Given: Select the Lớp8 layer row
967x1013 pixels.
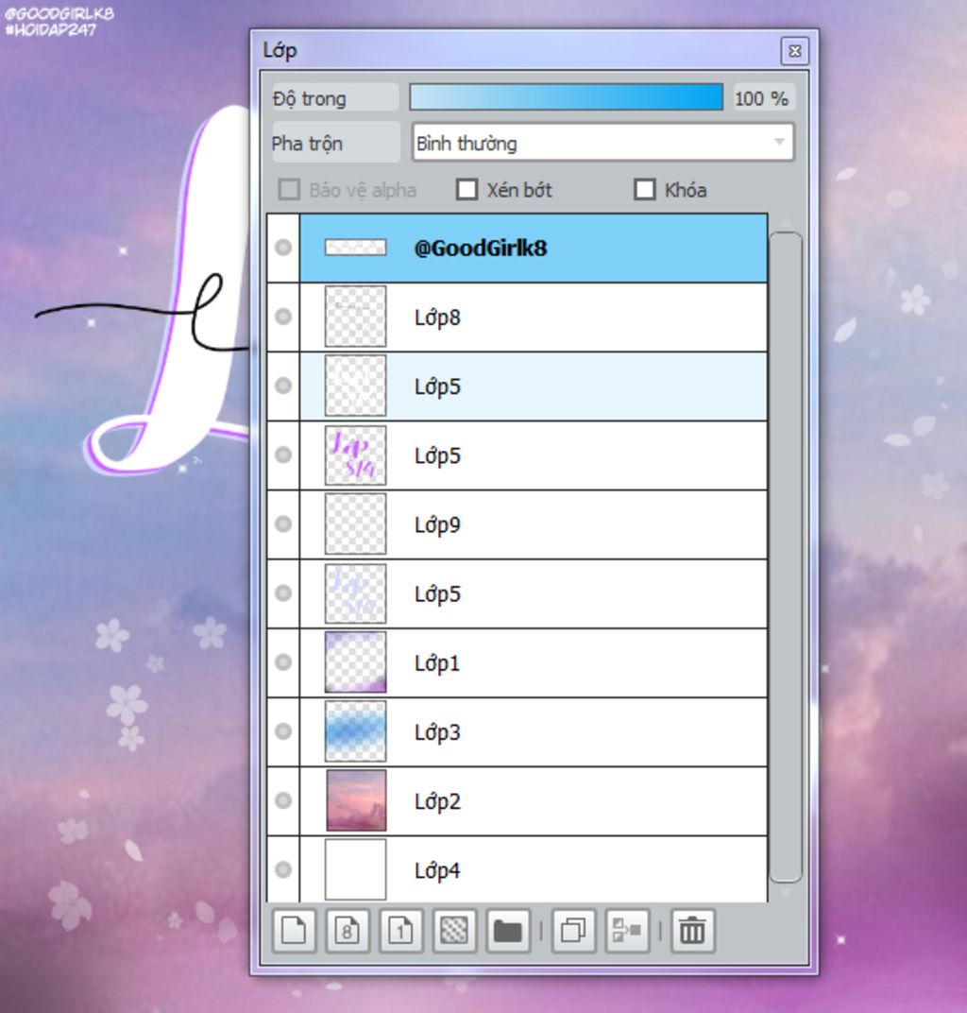Looking at the screenshot, I should 534,318.
